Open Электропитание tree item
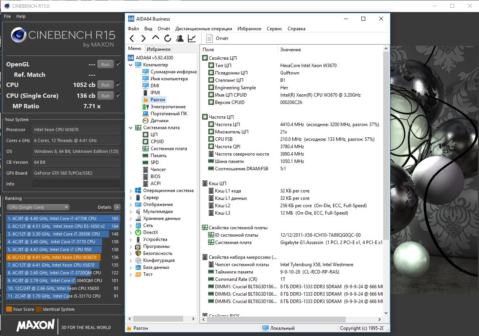 (x=164, y=107)
